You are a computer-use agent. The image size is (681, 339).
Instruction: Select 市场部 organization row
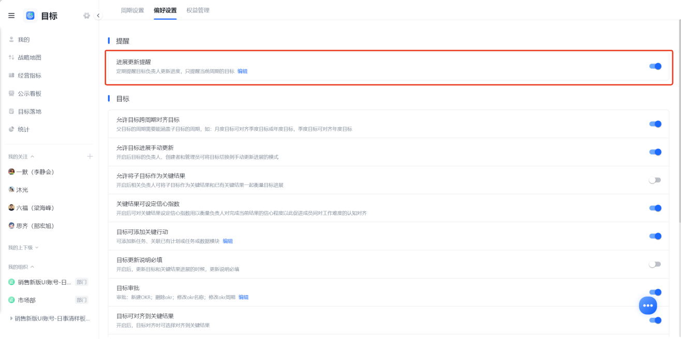49,300
